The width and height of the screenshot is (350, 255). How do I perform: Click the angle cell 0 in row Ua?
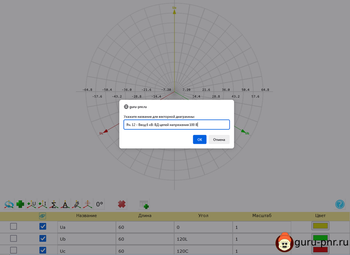click(203, 227)
